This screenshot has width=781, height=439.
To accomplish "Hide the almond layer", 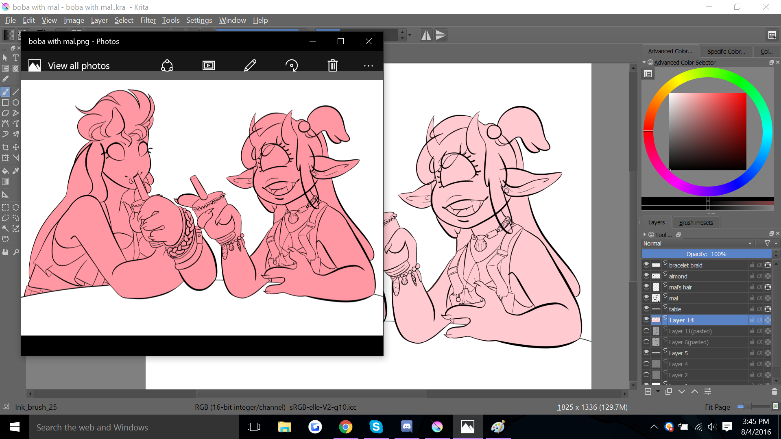I will point(646,276).
